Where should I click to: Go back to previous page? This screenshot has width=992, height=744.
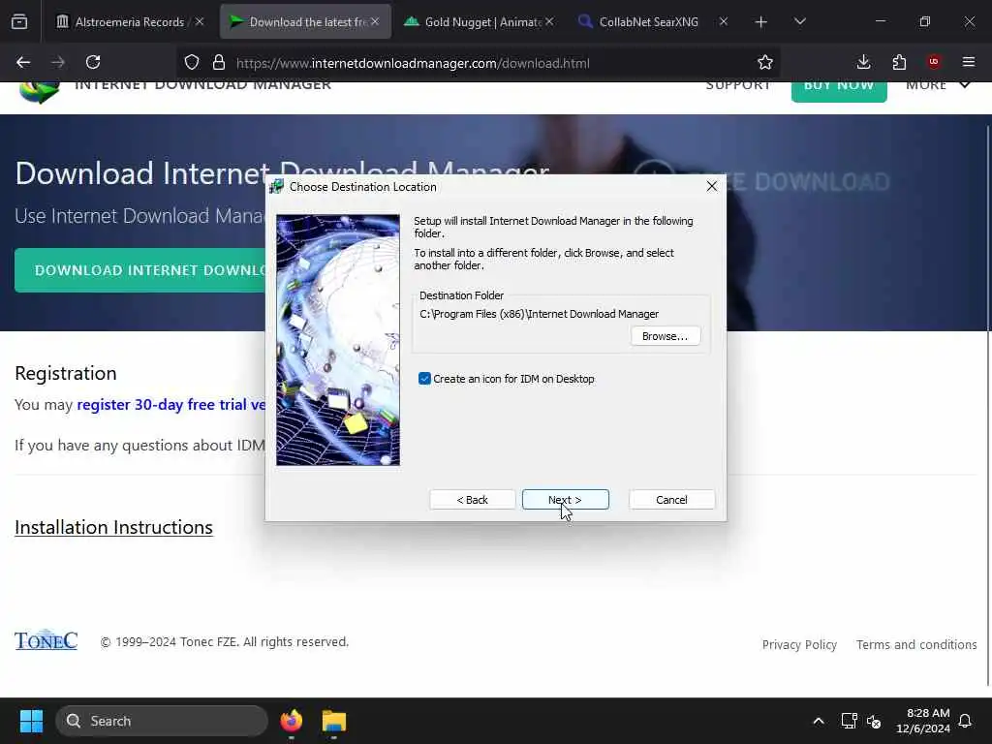pos(23,62)
